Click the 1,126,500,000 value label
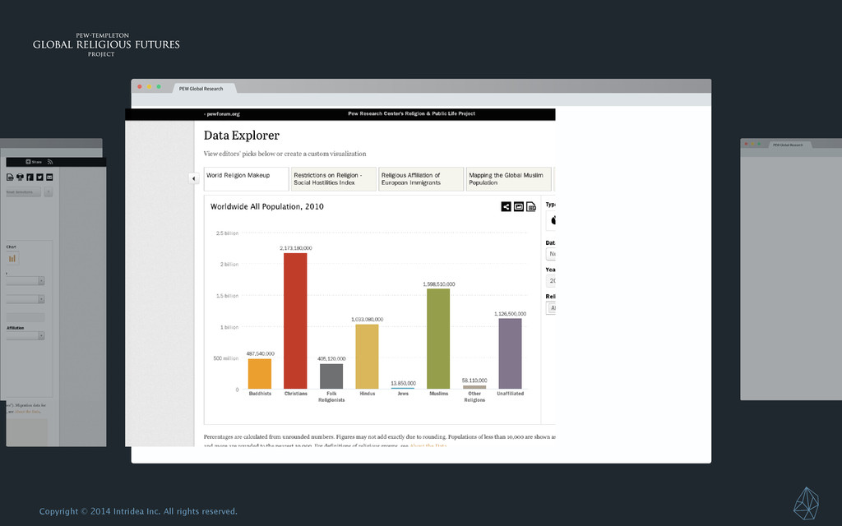Image resolution: width=842 pixels, height=526 pixels. click(x=510, y=313)
